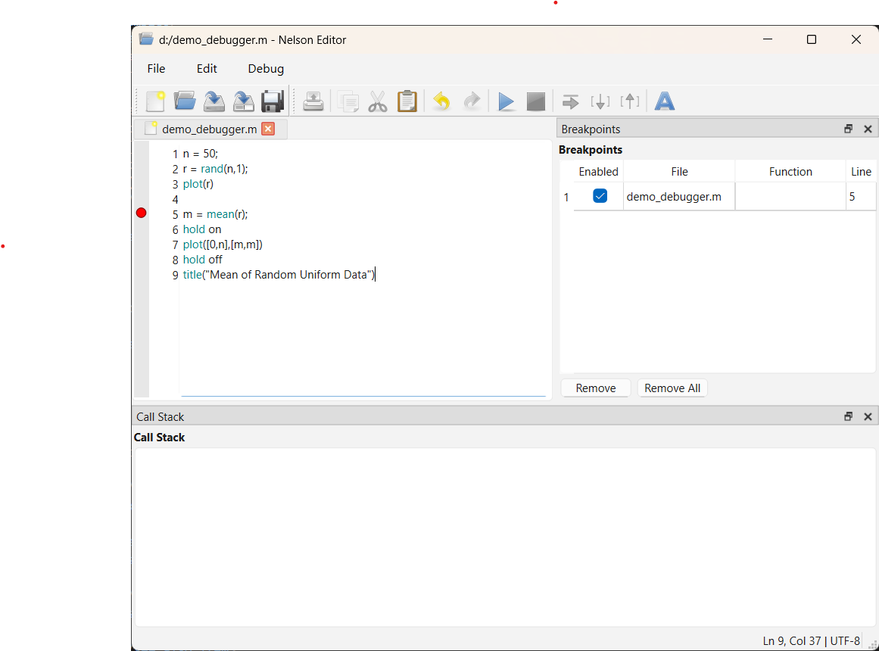879x651 pixels.
Task: Click code line 'hold on'
Action: pyautogui.click(x=202, y=229)
